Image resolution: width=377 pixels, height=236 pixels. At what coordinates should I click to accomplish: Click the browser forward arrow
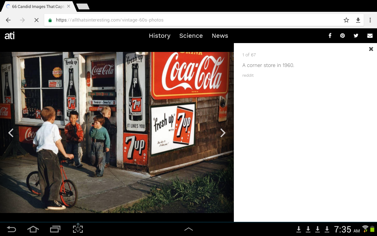pos(22,20)
